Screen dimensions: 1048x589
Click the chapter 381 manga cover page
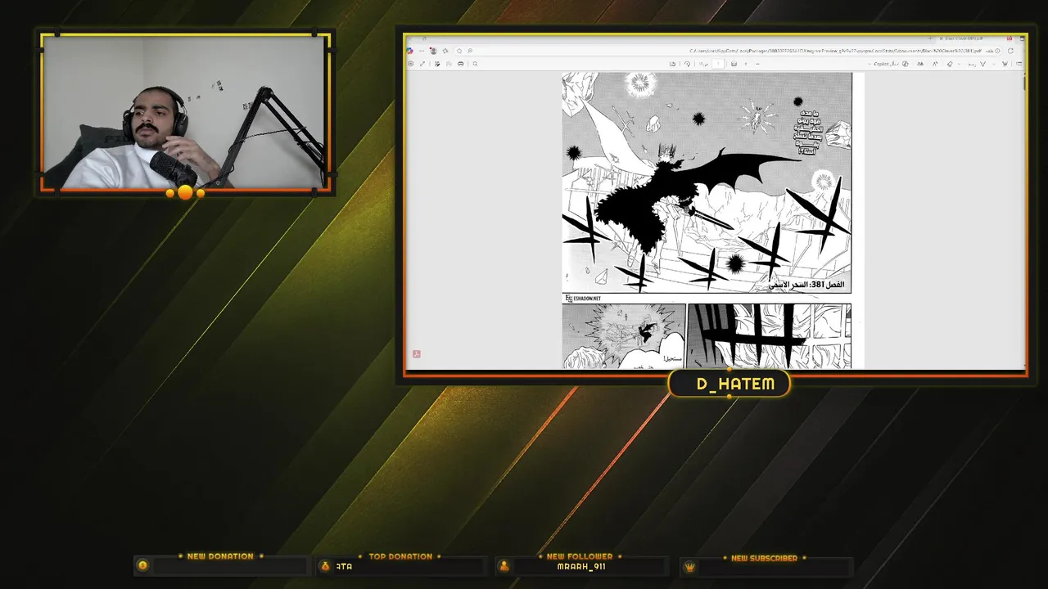[707, 182]
